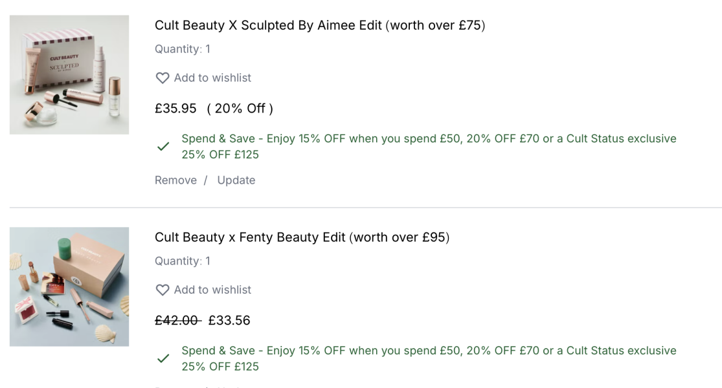Image resolution: width=722 pixels, height=388 pixels.
Task: Update the Sculpted By Aimee Edit item
Action: (x=236, y=180)
